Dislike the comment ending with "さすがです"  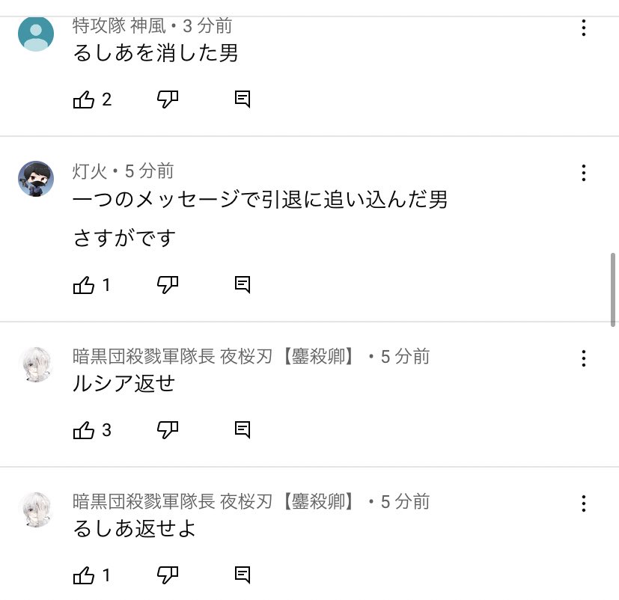(167, 284)
